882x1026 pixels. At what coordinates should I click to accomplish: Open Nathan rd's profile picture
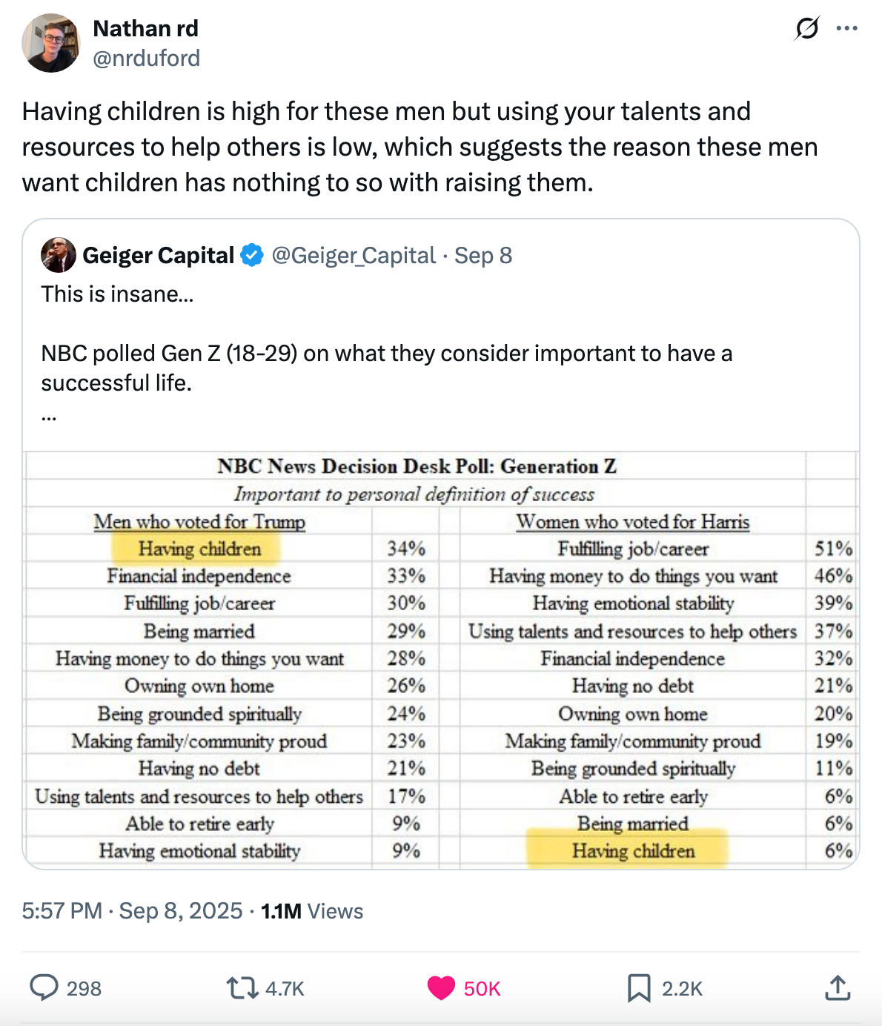click(50, 42)
